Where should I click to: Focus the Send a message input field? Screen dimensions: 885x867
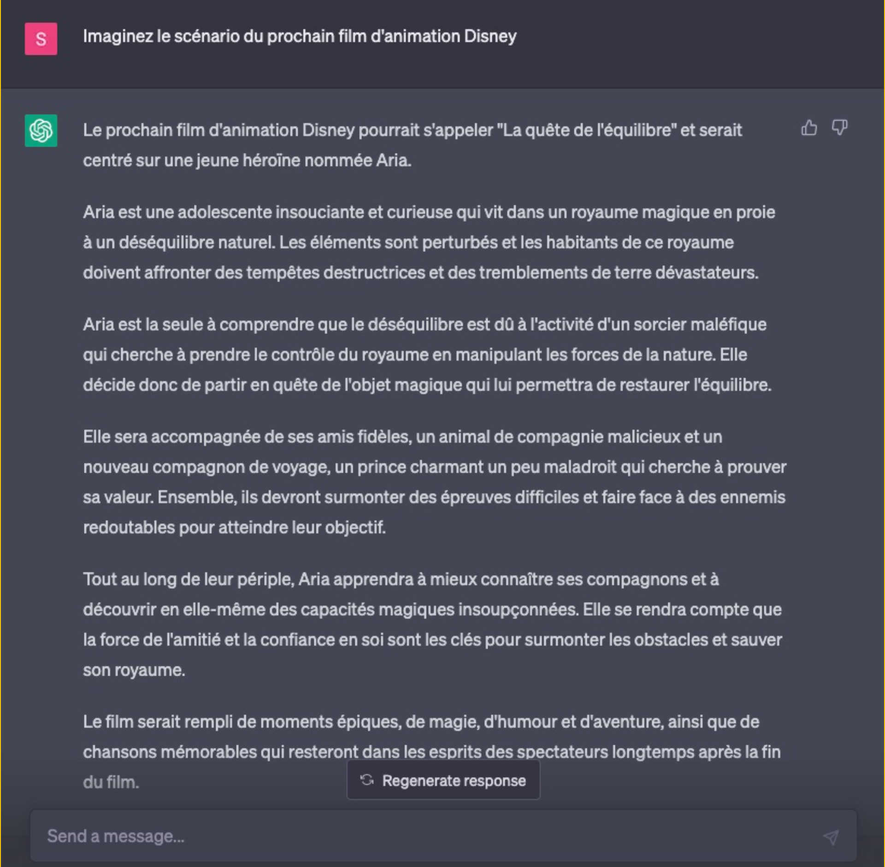coord(443,836)
